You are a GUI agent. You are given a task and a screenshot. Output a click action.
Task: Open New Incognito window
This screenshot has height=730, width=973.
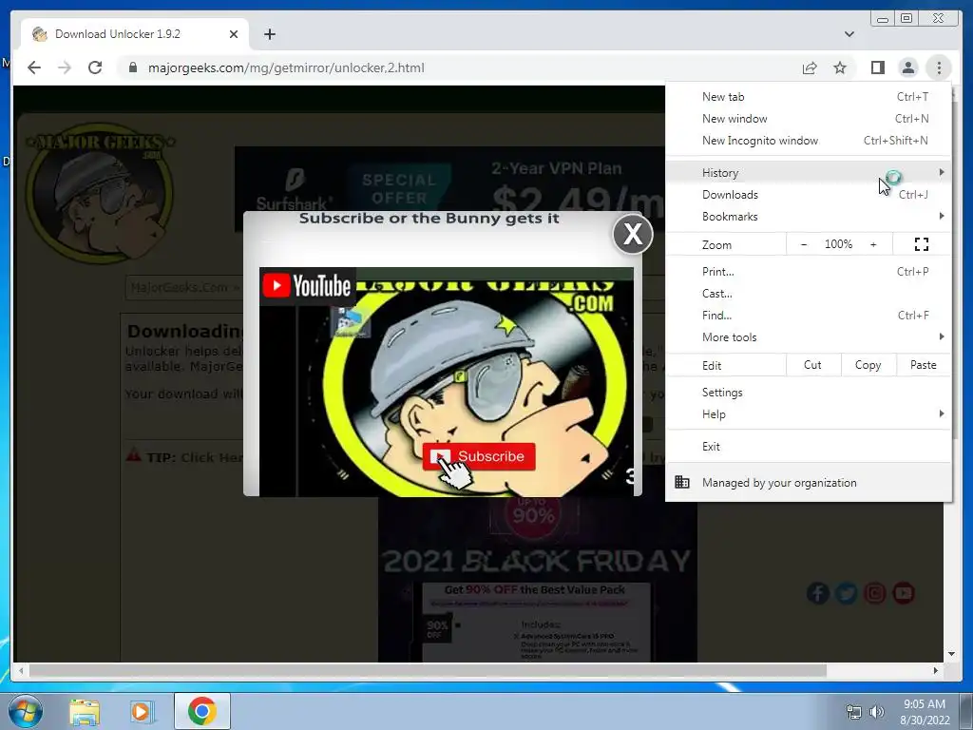[809, 141]
